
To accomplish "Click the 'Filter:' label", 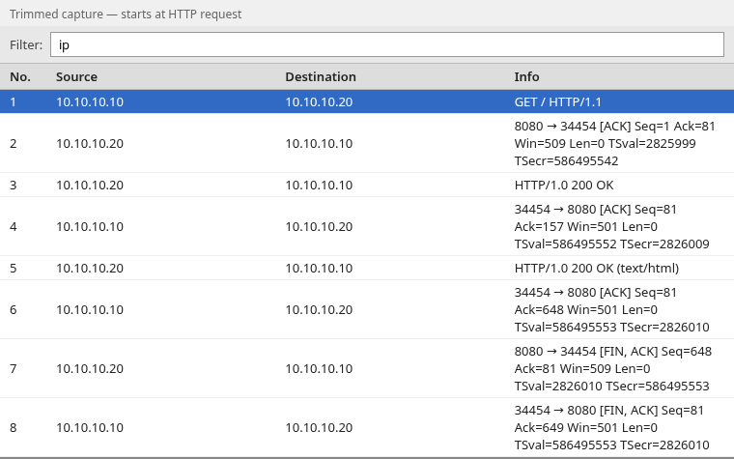I will 26,44.
